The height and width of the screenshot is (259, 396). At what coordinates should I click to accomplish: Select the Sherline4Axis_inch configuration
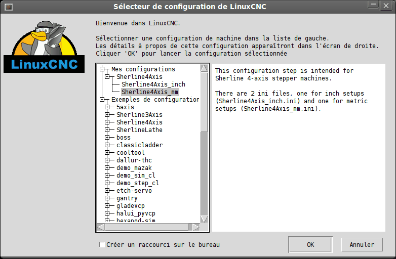coord(153,84)
